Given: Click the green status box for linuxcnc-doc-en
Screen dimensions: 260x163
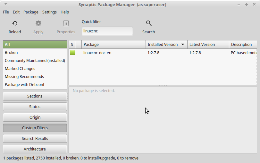Looking at the screenshot, I should (72, 53).
